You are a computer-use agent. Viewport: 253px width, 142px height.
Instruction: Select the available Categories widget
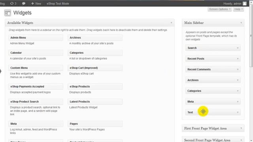pyautogui.click(x=95, y=52)
